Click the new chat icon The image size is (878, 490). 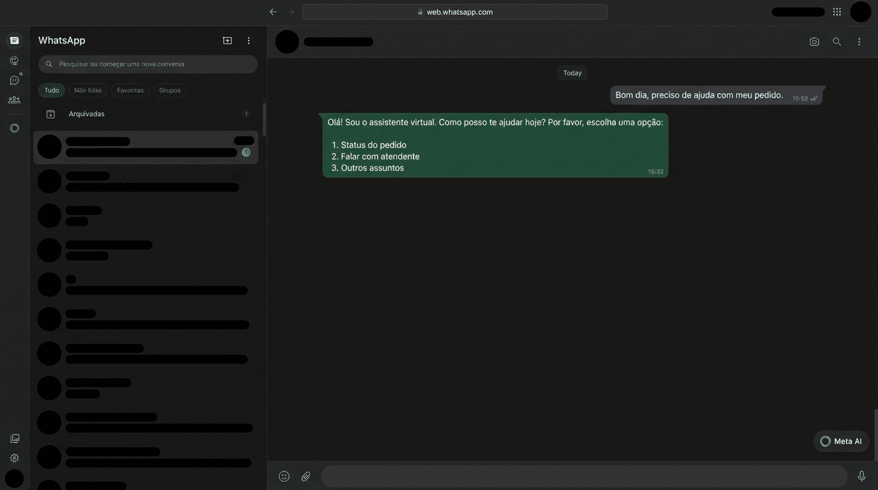(227, 41)
